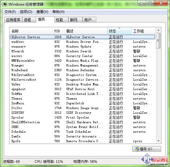Image resolution: width=170 pixels, height=167 pixels.
Task: Switch to the 性能 tab
Action: click(61, 20)
